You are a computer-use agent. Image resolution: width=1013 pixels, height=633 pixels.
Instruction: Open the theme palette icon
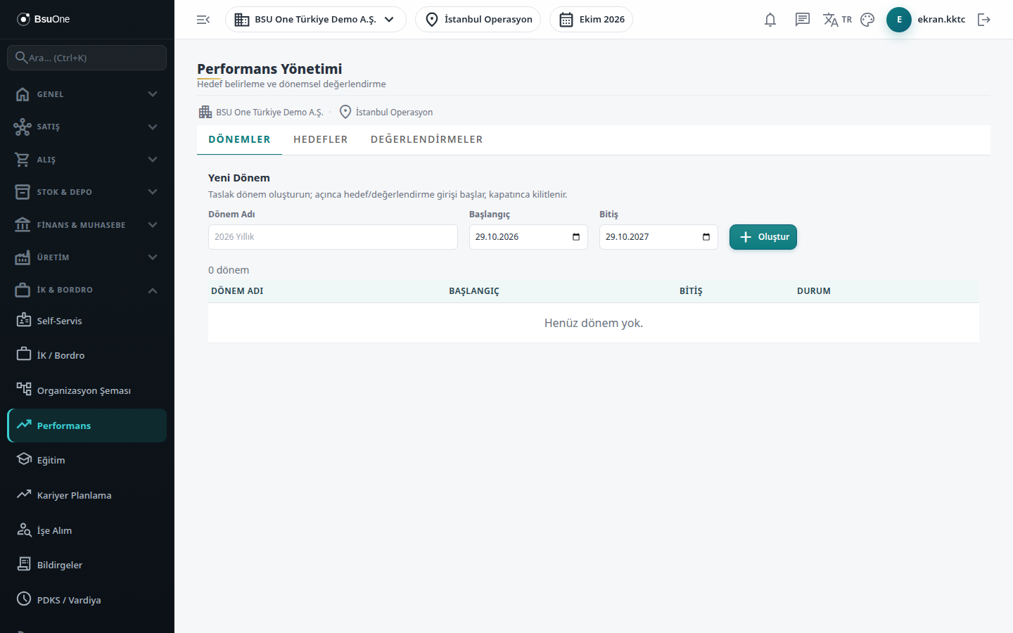point(867,20)
